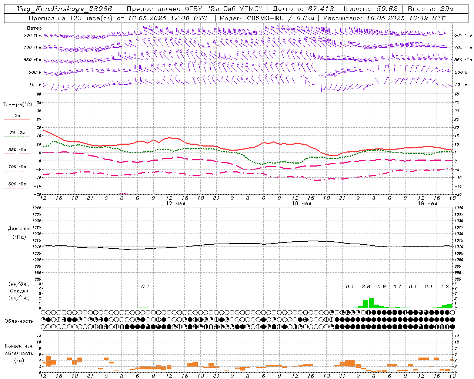
Task: Click the Тем-ра(°C) axis label
Action: pyautogui.click(x=17, y=105)
